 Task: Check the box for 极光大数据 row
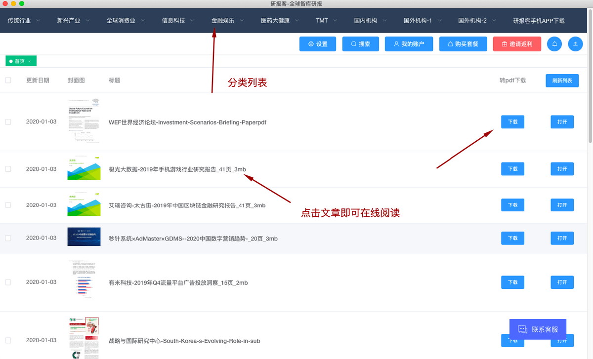(8, 169)
